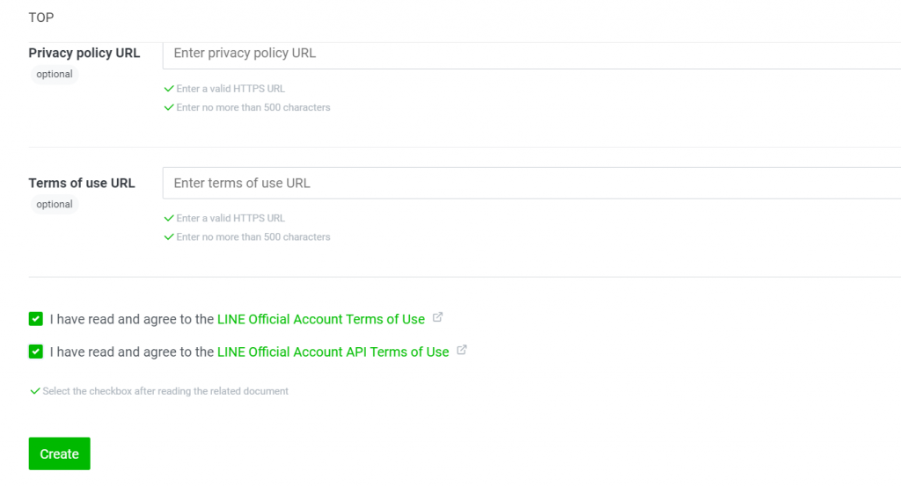Open LINE Official Account Terms of Use link
Image resolution: width=901 pixels, height=486 pixels.
[x=320, y=319]
